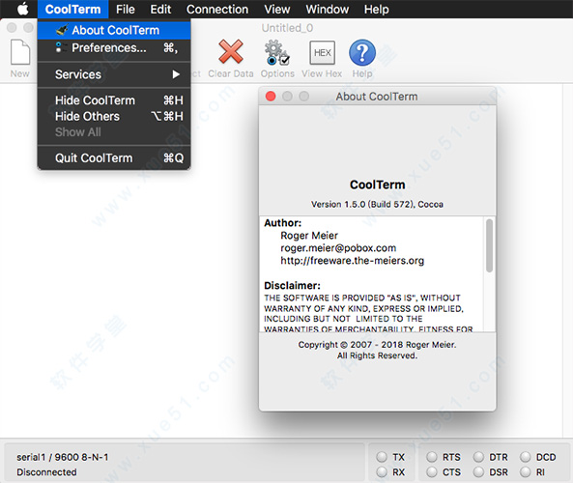Image resolution: width=573 pixels, height=483 pixels.
Task: Click the Copyright 2007 - 2018 text
Action: tap(377, 345)
